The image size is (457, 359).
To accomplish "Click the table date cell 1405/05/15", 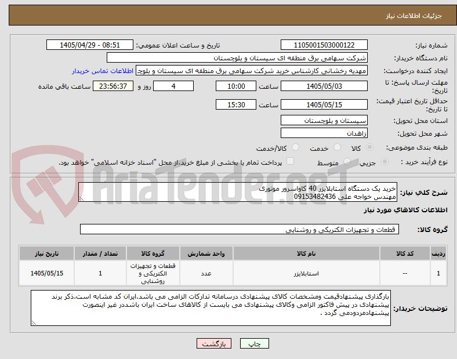I will [x=46, y=273].
